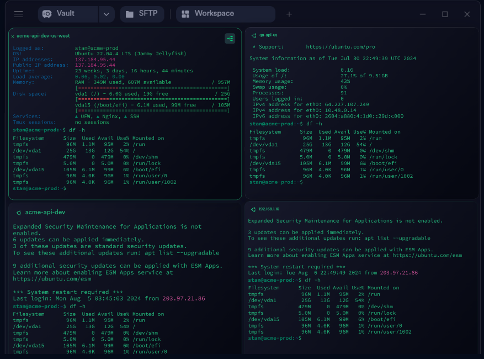Screen dimensions: 484x359
Task: Click last-login IP 203.97.21.86 in 192.168.1.10 pane
Action: 399,273
